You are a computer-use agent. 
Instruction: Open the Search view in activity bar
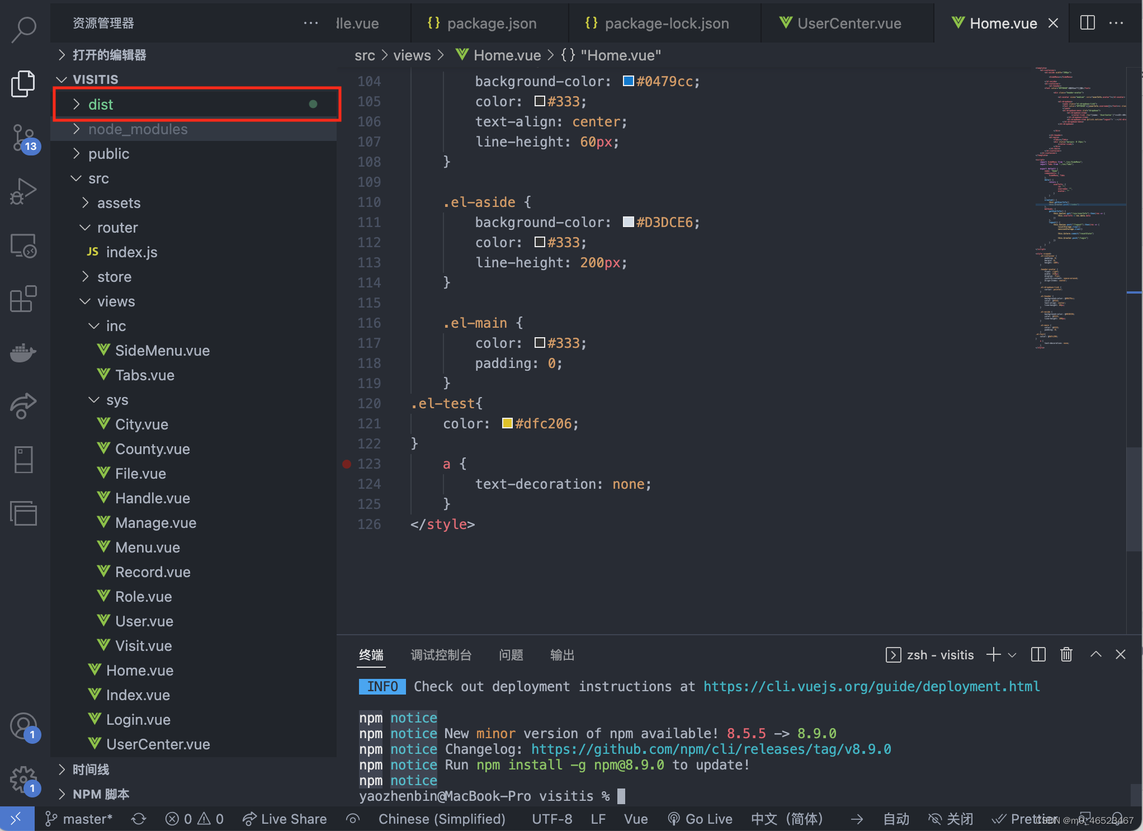point(23,29)
